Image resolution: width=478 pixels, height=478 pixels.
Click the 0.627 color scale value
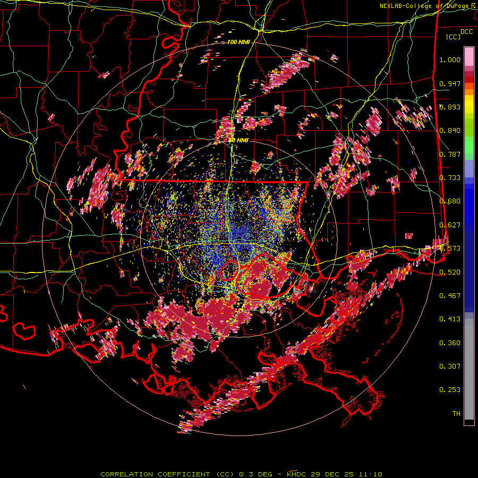pos(450,225)
